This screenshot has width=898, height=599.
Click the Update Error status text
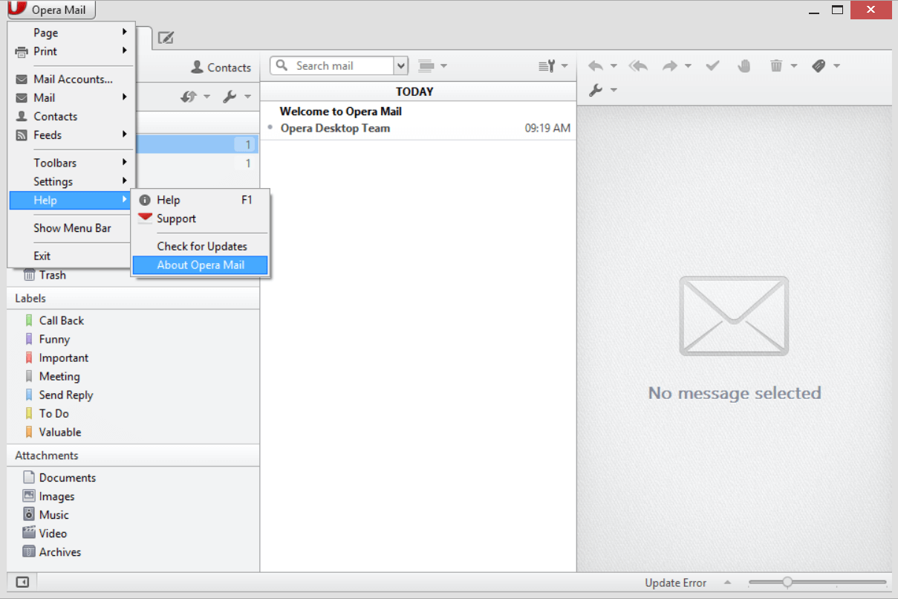[676, 583]
